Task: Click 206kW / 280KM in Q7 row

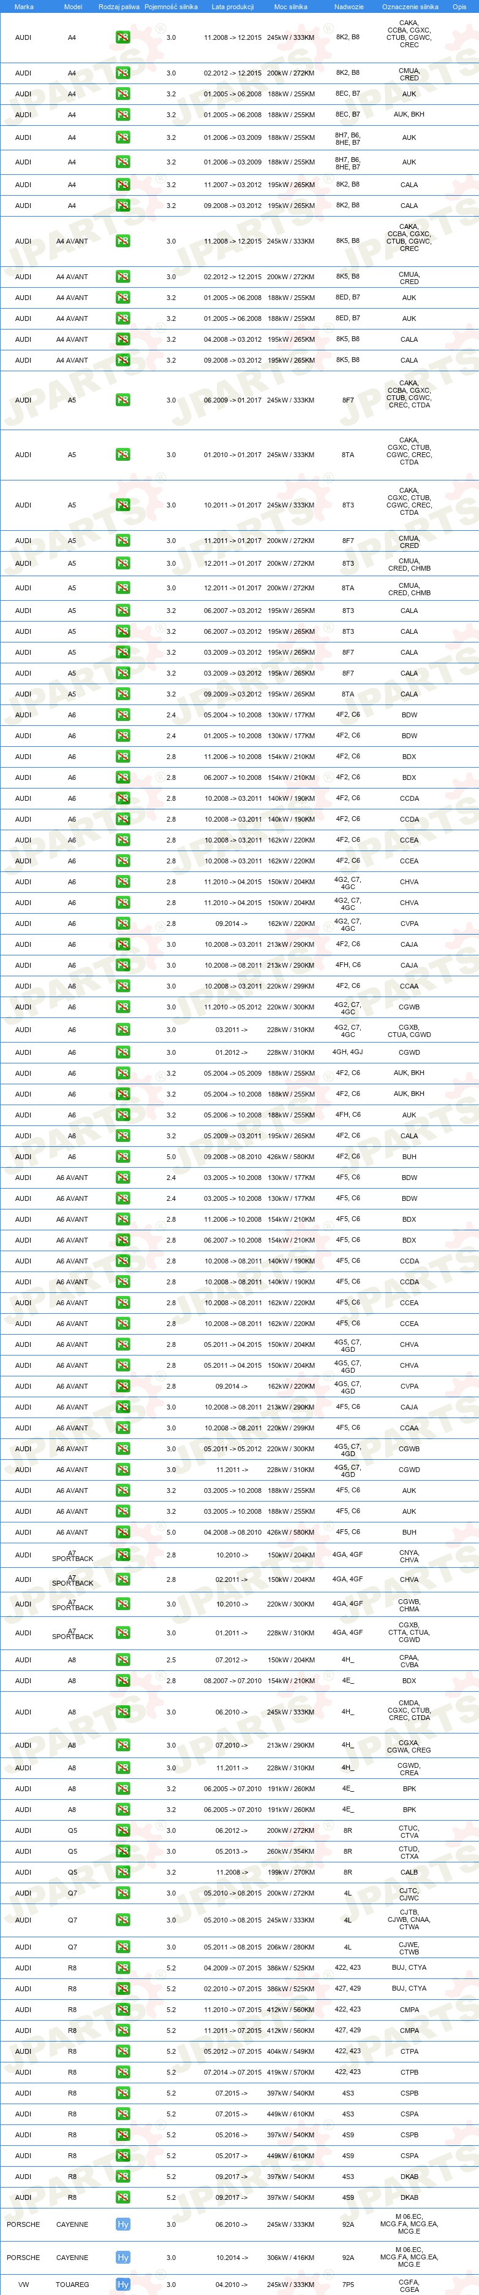Action: [x=290, y=1948]
